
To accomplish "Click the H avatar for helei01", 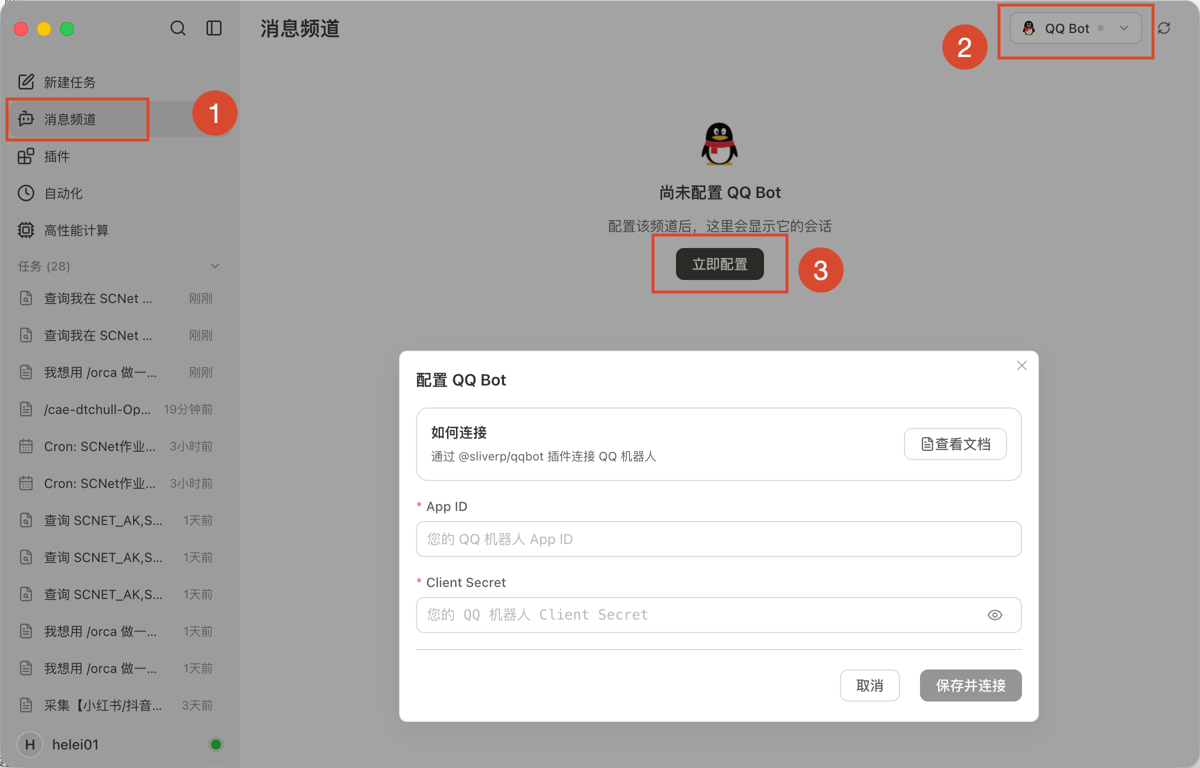I will [x=30, y=744].
